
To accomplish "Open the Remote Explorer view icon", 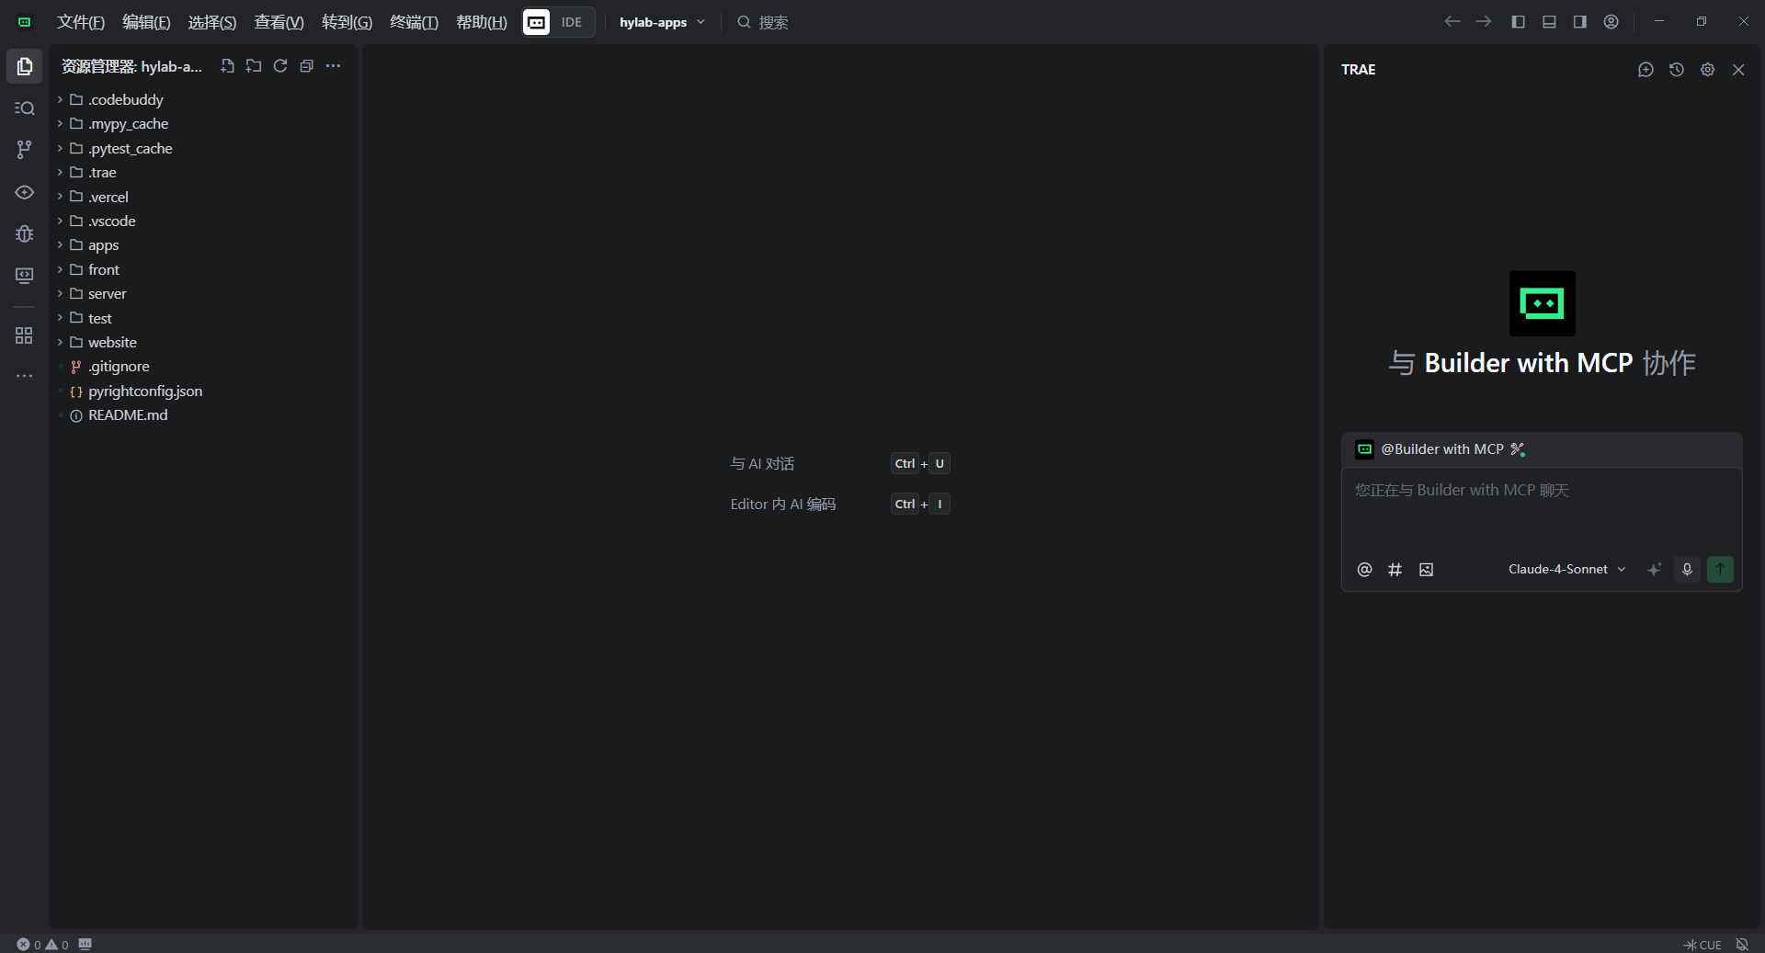I will pyautogui.click(x=25, y=276).
